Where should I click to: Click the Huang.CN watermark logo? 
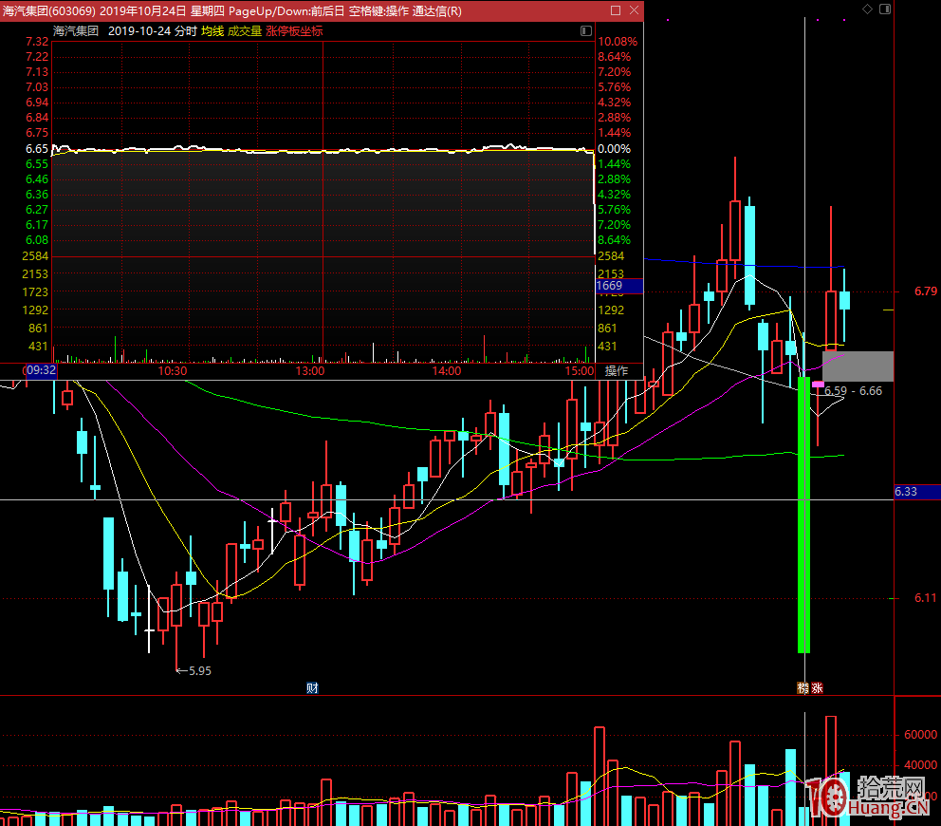click(865, 796)
